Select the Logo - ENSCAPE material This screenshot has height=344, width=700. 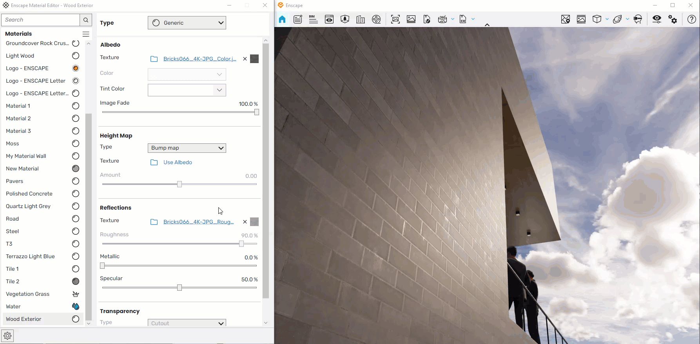[43, 68]
